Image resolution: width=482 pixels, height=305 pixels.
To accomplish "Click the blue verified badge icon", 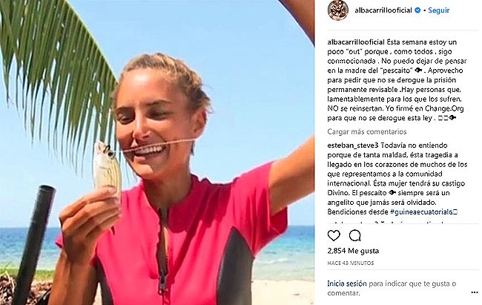I will pos(417,10).
